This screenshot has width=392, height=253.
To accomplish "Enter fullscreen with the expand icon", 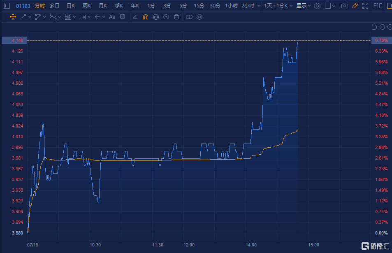I will tap(365, 6).
